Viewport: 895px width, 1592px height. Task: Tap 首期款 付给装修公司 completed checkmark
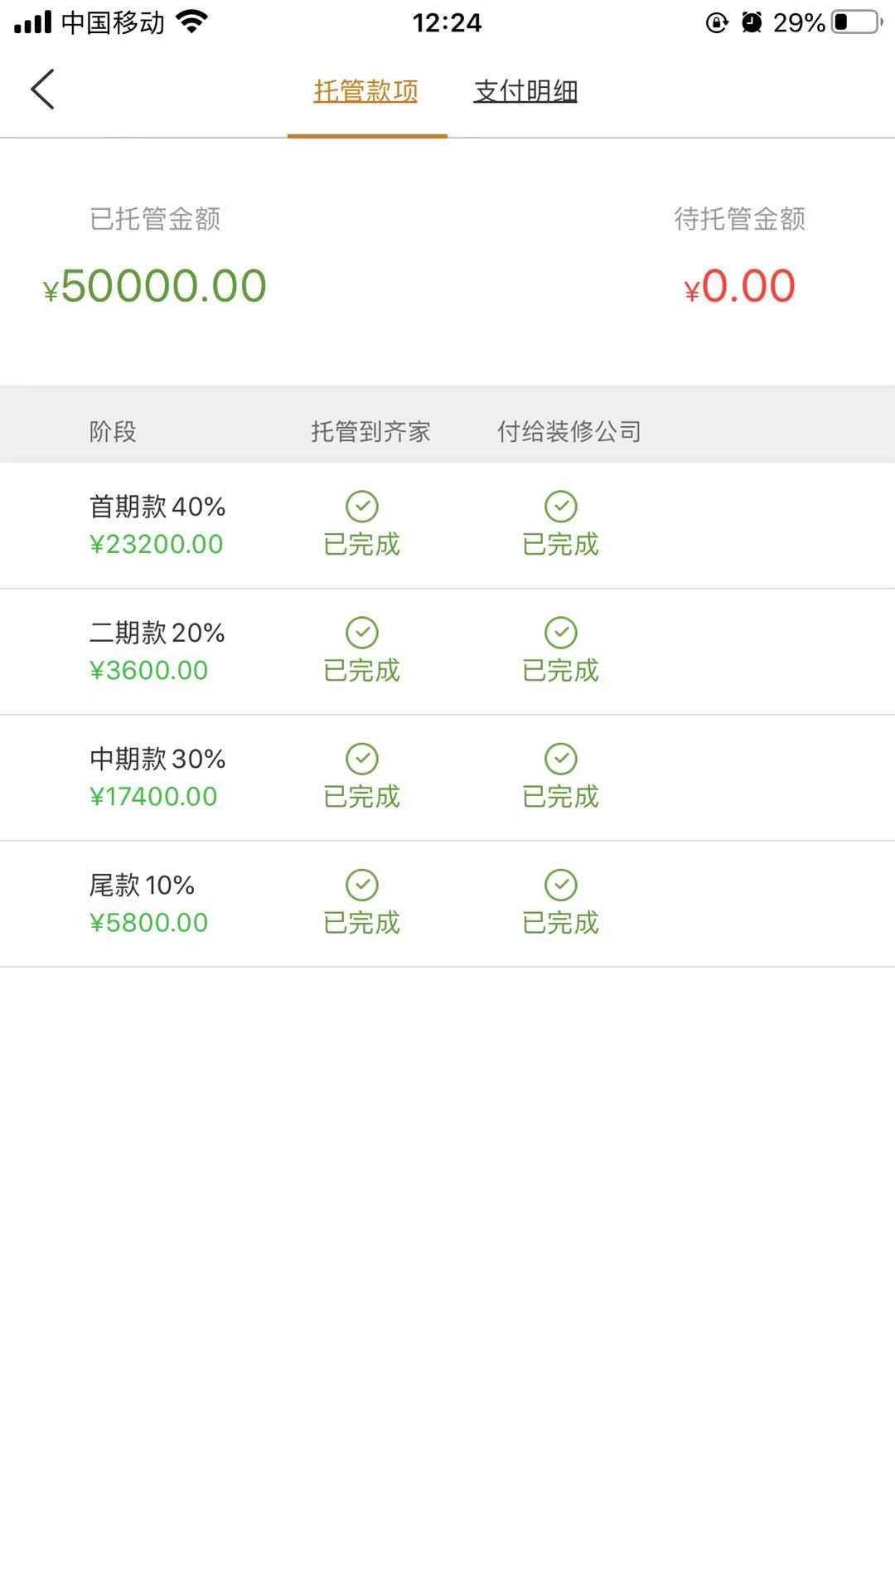pyautogui.click(x=561, y=507)
